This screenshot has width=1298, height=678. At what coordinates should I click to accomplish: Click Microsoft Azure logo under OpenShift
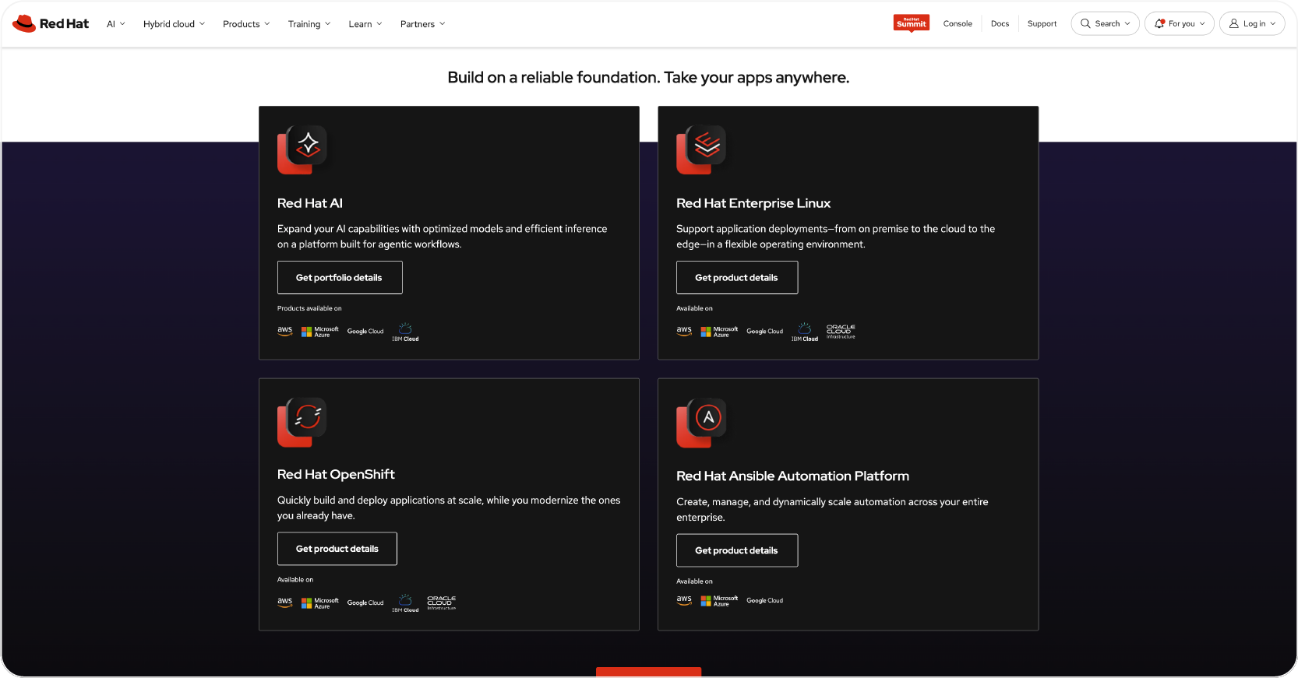click(x=320, y=603)
